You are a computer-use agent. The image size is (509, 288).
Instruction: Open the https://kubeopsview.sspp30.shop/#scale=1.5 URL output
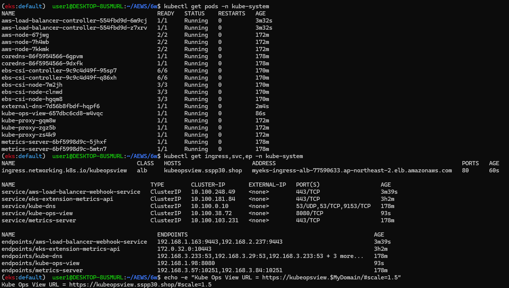point(140,285)
